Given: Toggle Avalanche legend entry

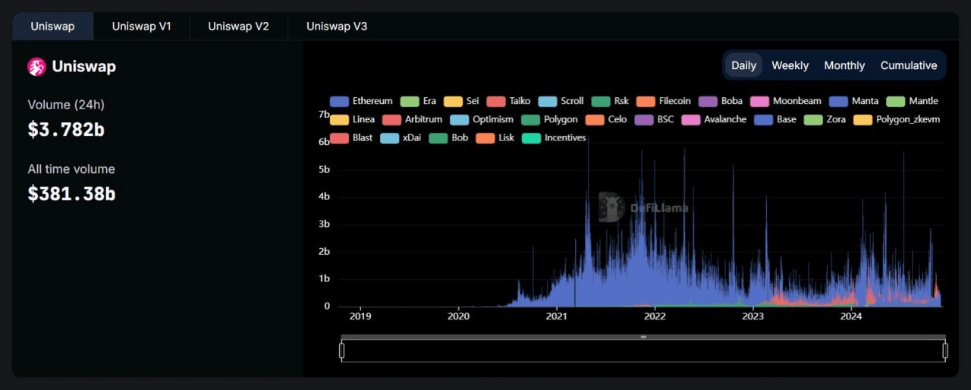Looking at the screenshot, I should pos(714,119).
